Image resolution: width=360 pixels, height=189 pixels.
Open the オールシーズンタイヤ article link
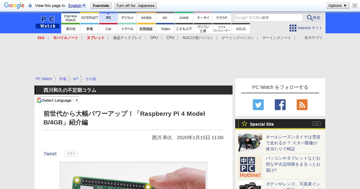(x=293, y=143)
